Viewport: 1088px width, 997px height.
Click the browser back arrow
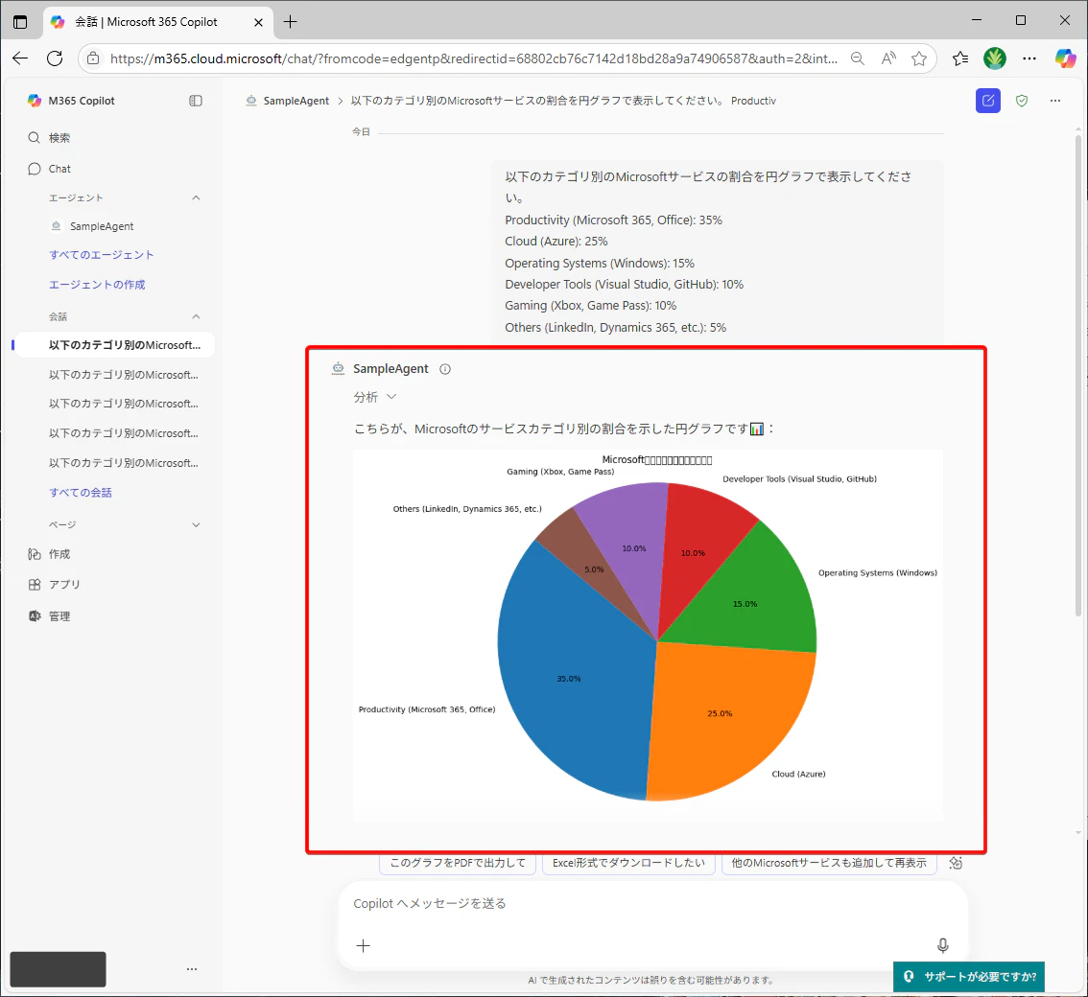[20, 58]
